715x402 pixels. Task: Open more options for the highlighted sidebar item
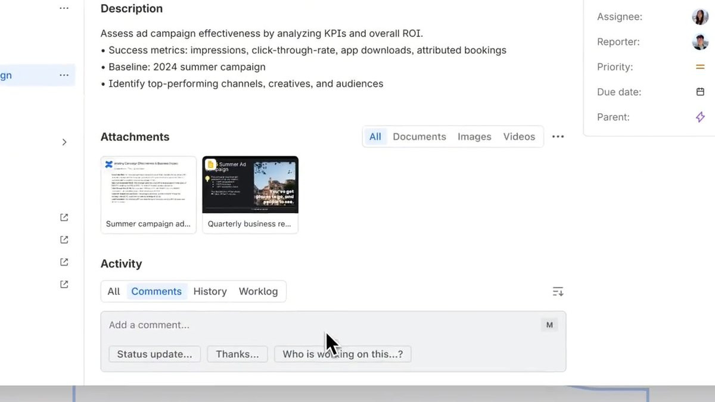64,75
